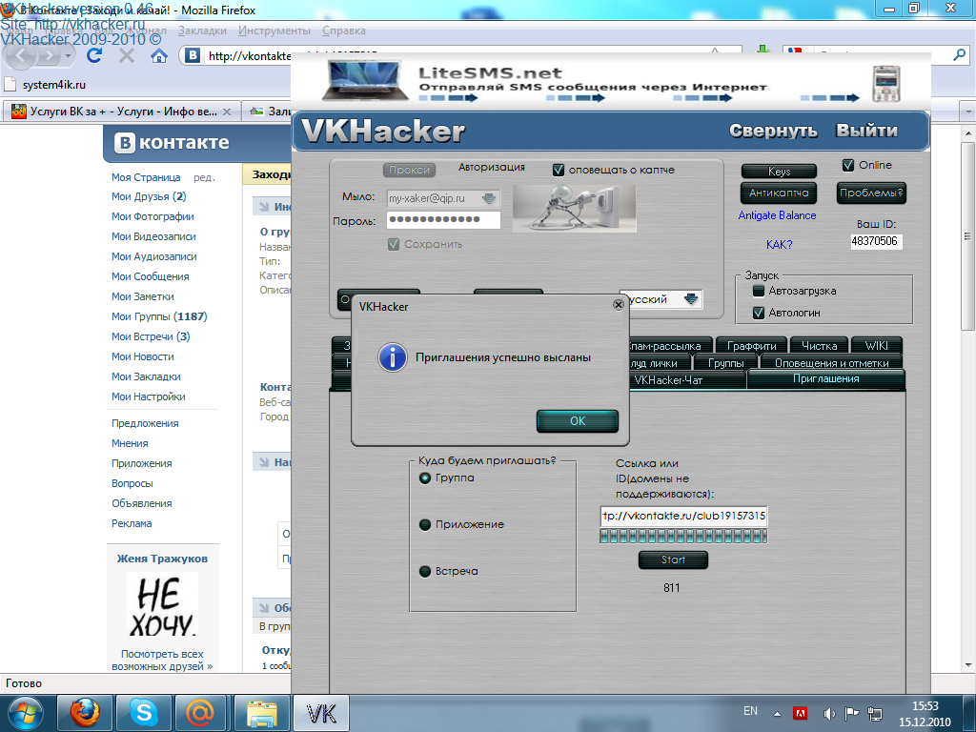Open the Антикапча button

pos(779,193)
